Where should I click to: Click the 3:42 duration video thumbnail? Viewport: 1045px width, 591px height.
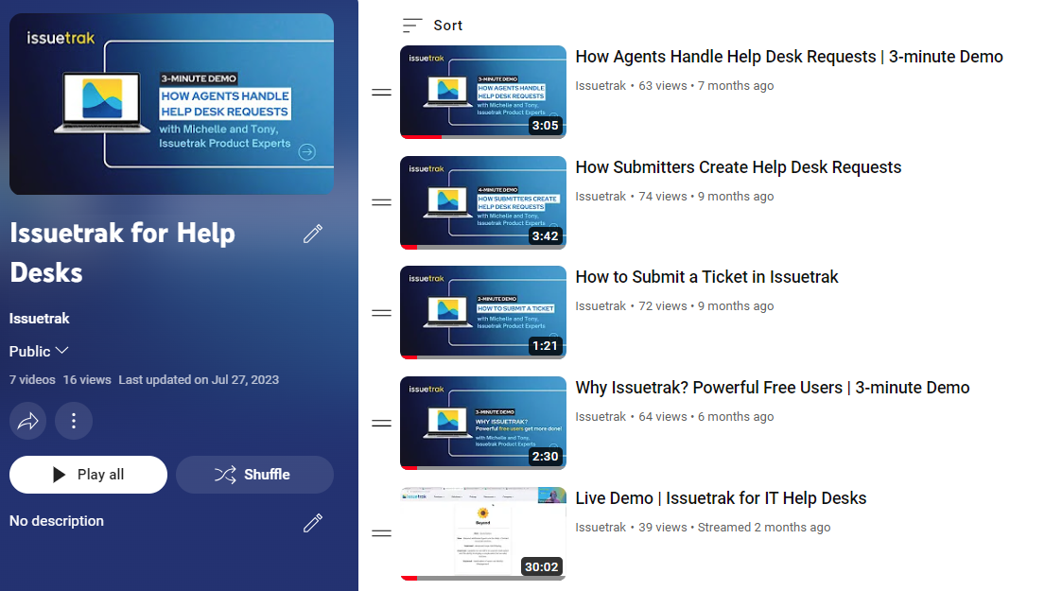coord(483,202)
